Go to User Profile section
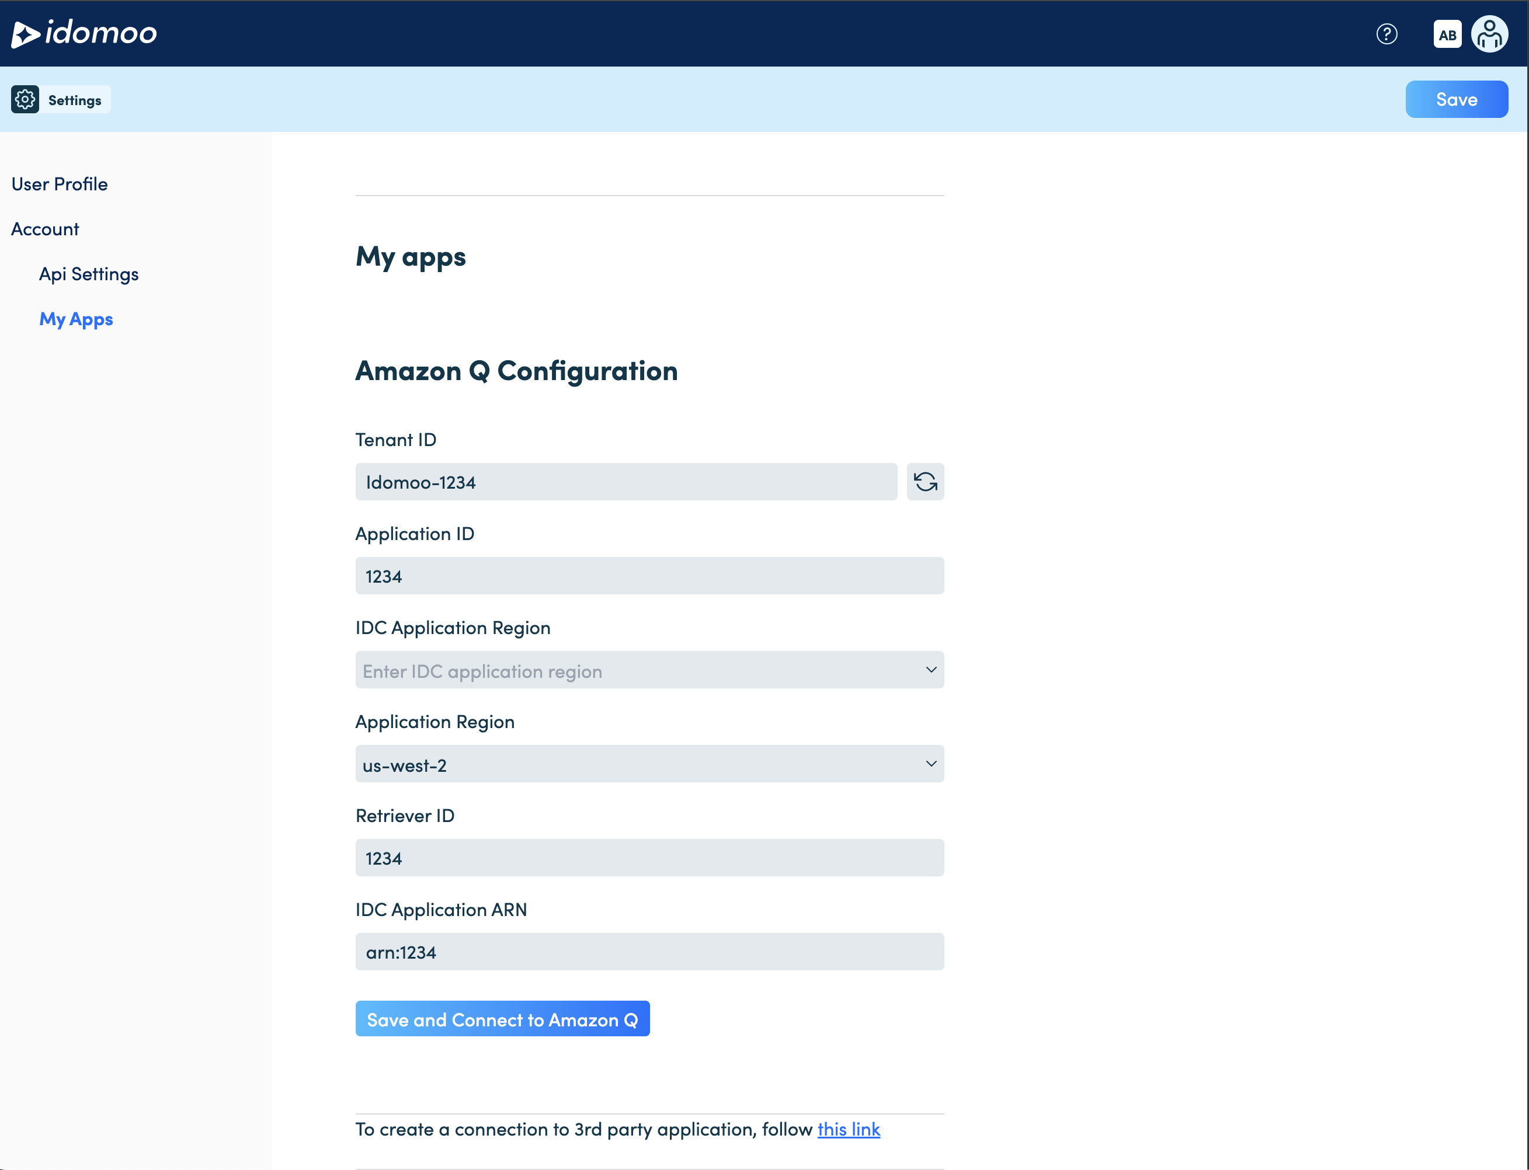The image size is (1529, 1170). point(60,184)
